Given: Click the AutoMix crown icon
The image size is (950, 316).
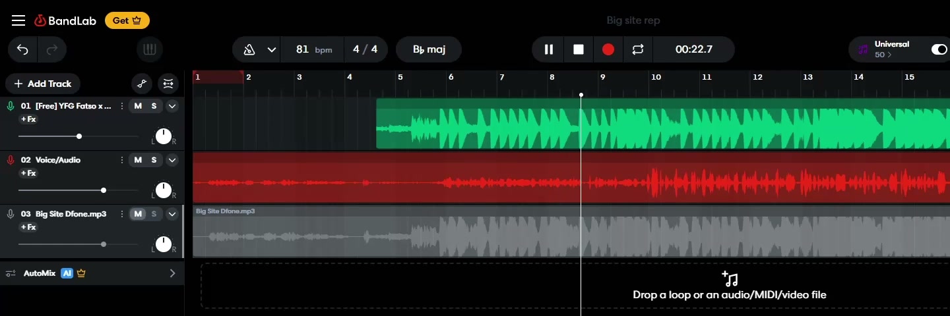Looking at the screenshot, I should (81, 273).
